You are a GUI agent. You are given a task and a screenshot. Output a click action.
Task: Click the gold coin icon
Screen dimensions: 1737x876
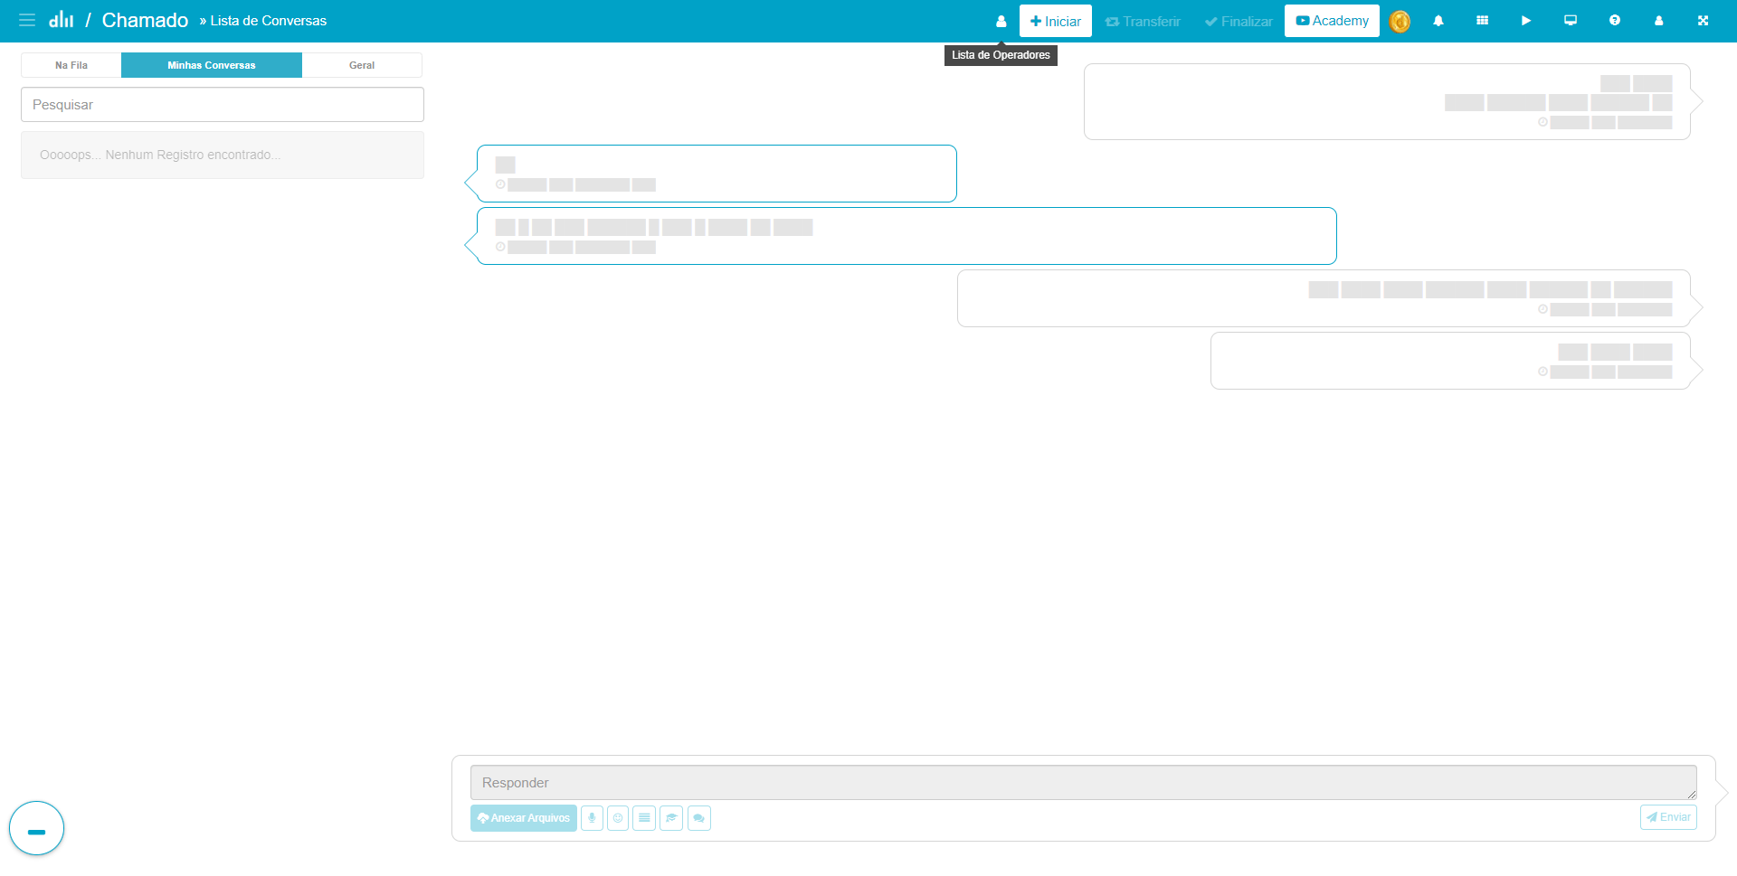(x=1400, y=21)
